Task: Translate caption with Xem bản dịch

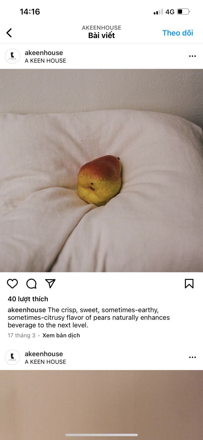Action: (61, 335)
